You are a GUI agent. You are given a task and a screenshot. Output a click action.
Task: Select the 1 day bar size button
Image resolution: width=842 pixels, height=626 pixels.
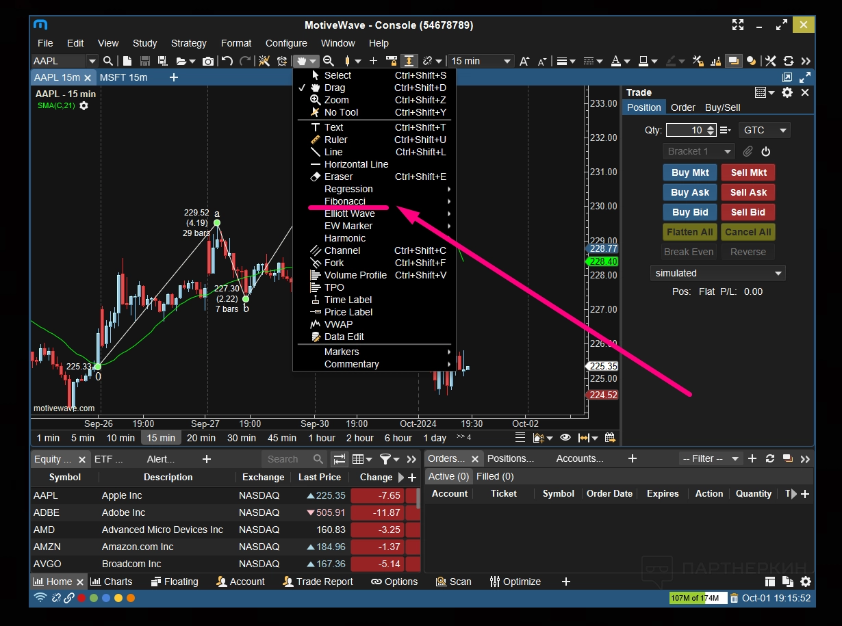(435, 438)
